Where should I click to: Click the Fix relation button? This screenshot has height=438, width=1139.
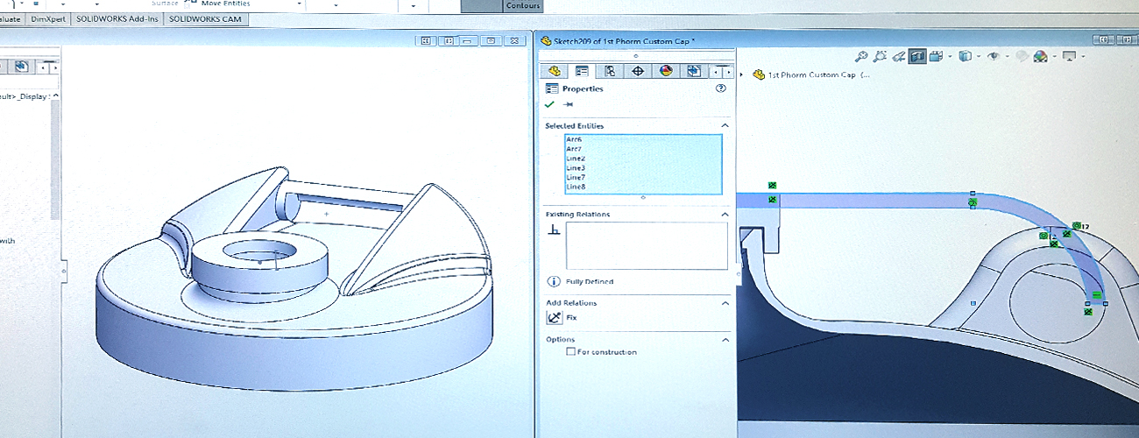click(x=554, y=318)
